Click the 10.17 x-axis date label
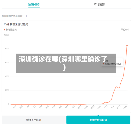The width and height of the screenshot is (132, 127). point(86,107)
